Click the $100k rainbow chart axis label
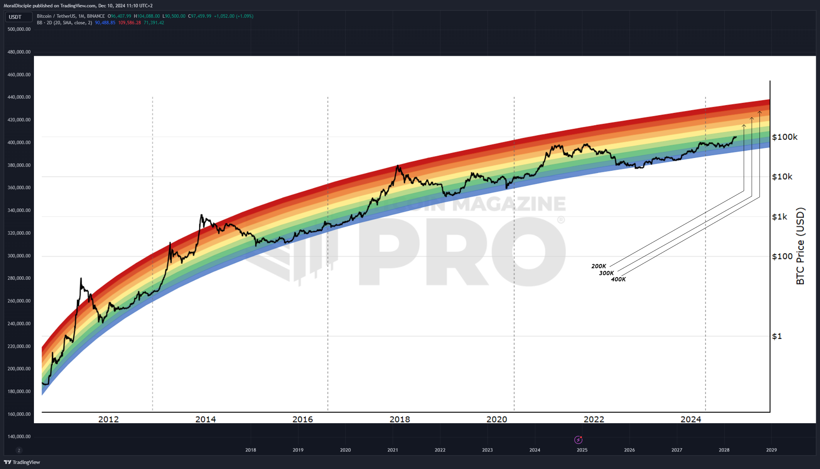 (x=785, y=137)
